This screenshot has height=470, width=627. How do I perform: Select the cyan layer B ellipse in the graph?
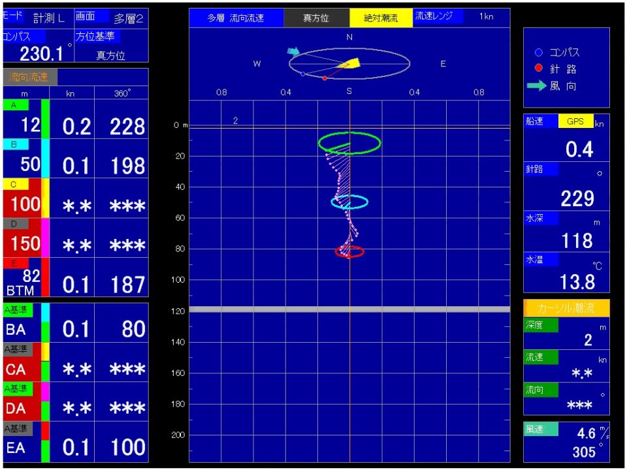(x=349, y=202)
